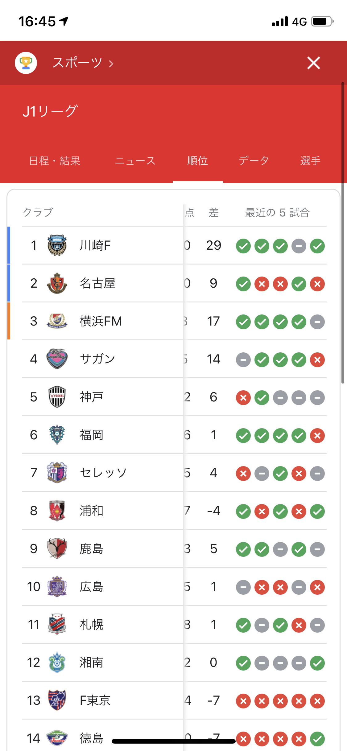This screenshot has height=751, width=347.
Task: Tap Kawasaki F's most recent win indicator
Action: pyautogui.click(x=317, y=246)
